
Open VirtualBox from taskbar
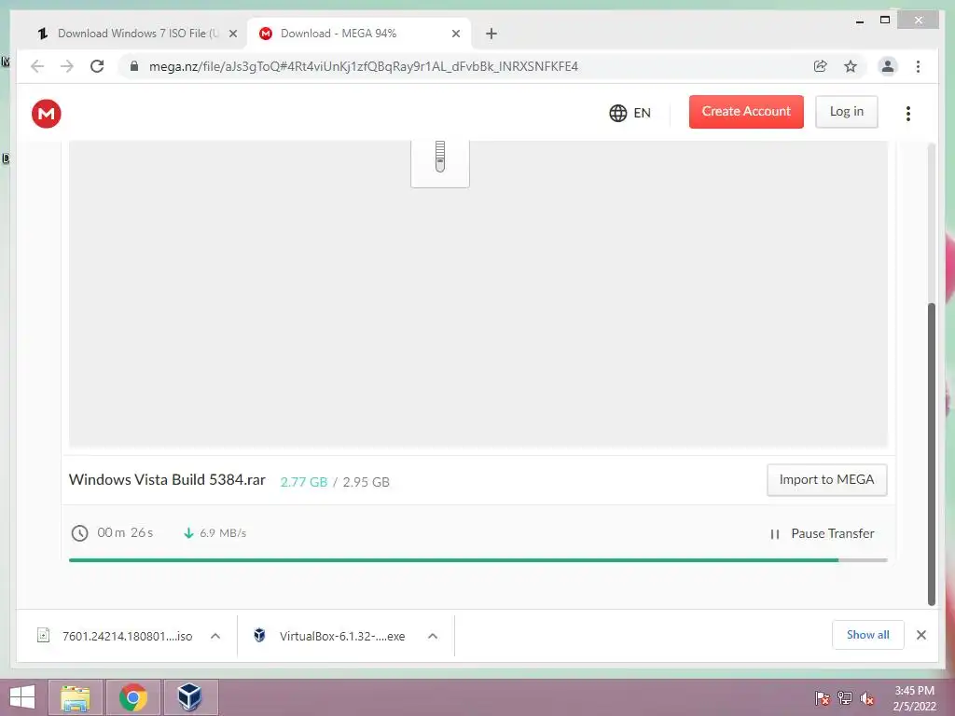tap(189, 697)
